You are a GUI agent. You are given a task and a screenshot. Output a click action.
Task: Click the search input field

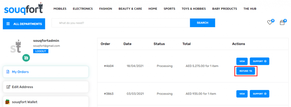click(121, 23)
